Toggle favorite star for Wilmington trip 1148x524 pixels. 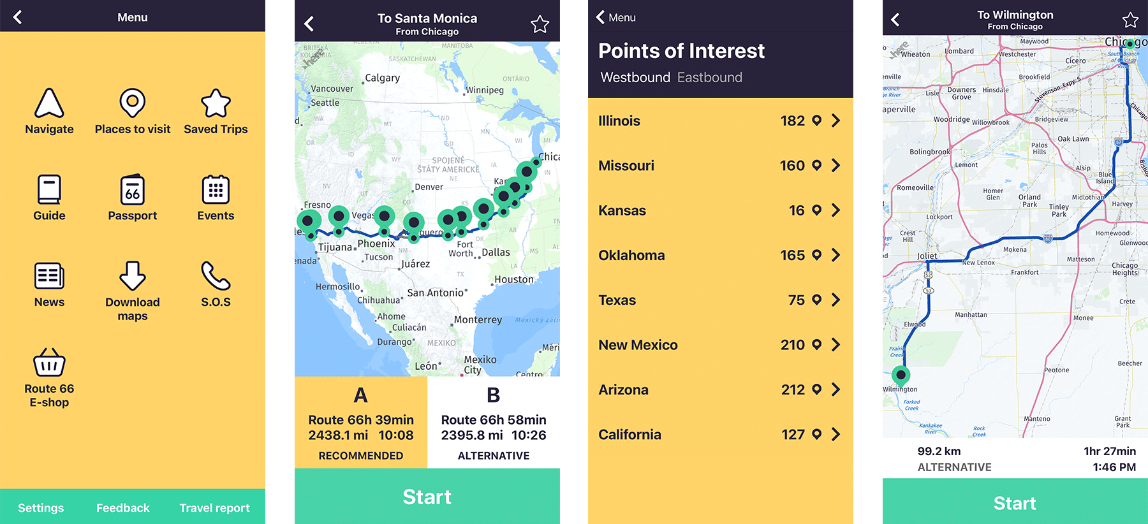click(1130, 20)
